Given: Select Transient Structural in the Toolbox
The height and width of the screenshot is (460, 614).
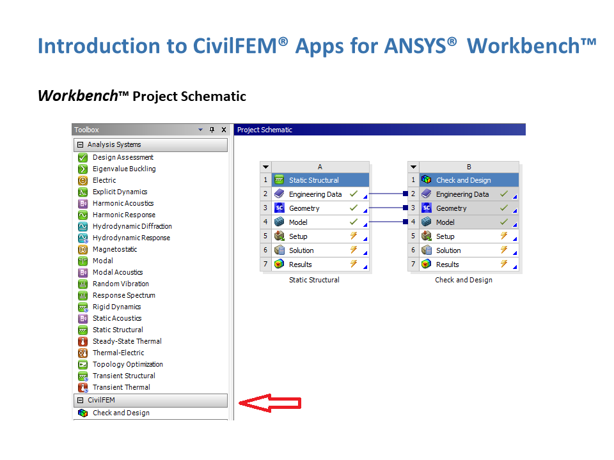Looking at the screenshot, I should click(x=123, y=376).
